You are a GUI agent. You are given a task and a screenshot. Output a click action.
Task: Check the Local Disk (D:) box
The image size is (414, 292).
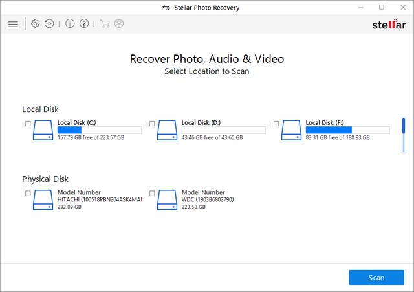tap(152, 124)
